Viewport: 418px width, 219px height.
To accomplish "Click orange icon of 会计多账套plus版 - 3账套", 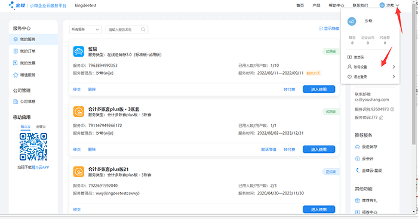I will pos(79,112).
